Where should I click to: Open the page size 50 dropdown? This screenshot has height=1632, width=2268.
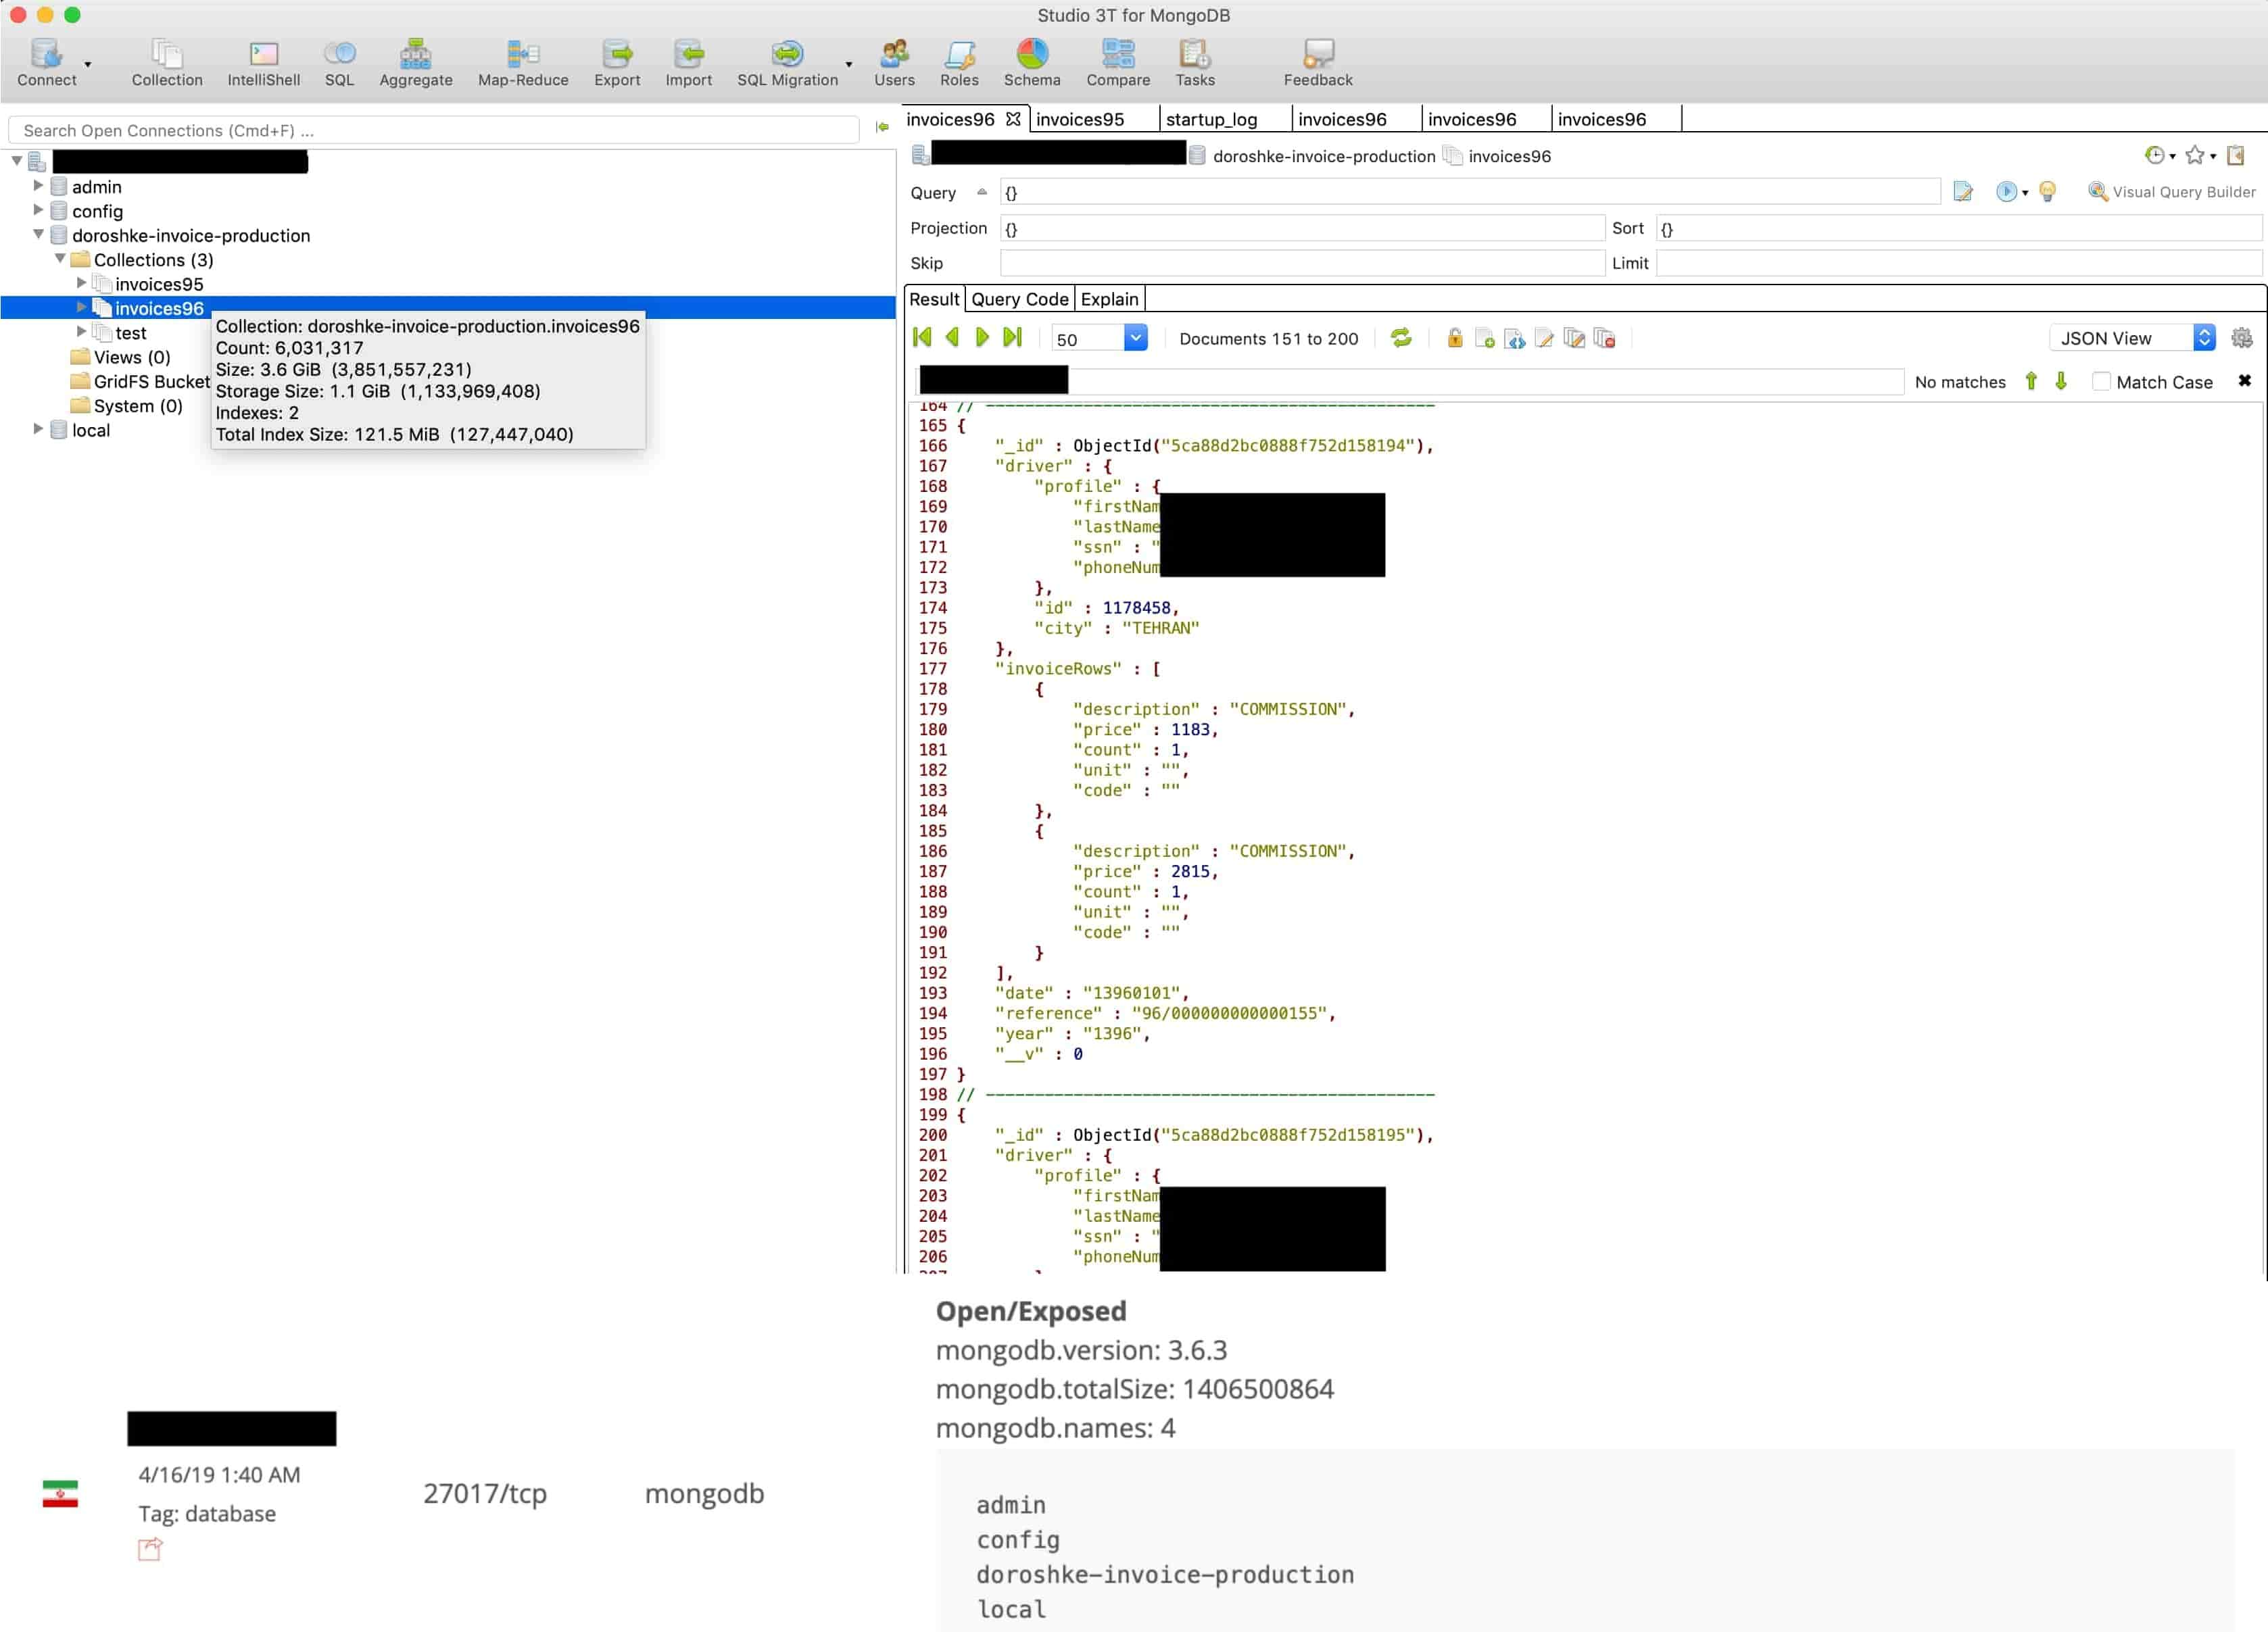[1134, 338]
